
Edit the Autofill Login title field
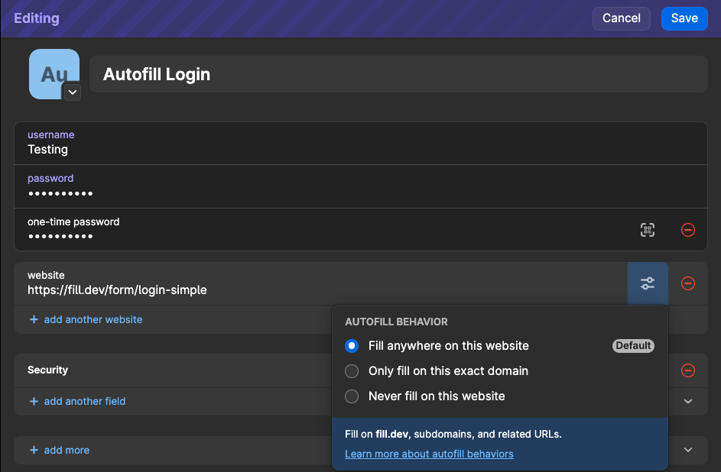398,74
